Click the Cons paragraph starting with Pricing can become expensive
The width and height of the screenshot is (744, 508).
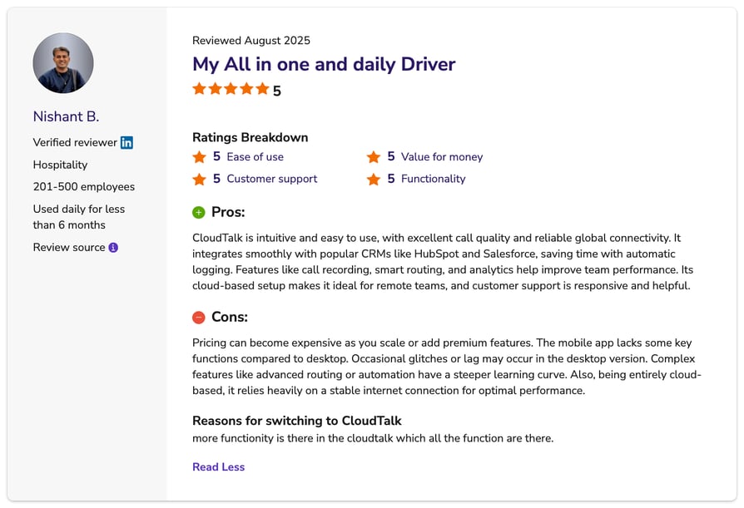click(447, 367)
